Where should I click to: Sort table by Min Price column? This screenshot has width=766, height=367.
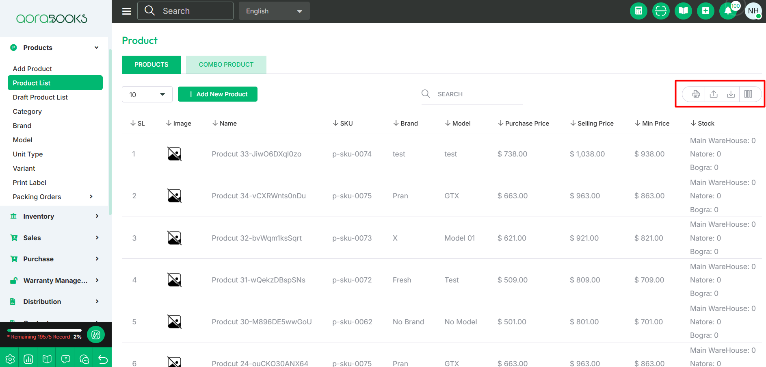pyautogui.click(x=652, y=124)
